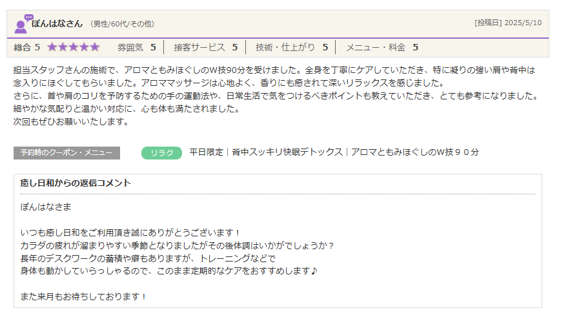
Task: Click the ぼんはなさま greeting in the reply
Action: pyautogui.click(x=46, y=207)
